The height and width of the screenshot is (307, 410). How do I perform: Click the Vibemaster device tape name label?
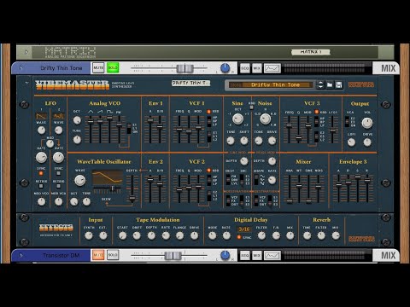190,83
